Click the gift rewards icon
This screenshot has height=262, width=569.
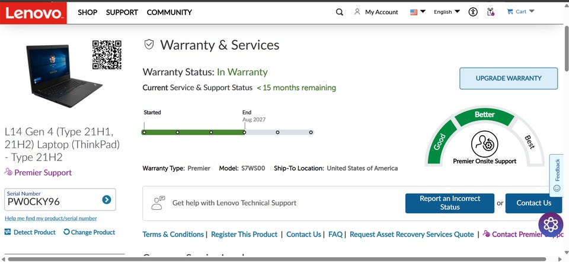coord(491,12)
